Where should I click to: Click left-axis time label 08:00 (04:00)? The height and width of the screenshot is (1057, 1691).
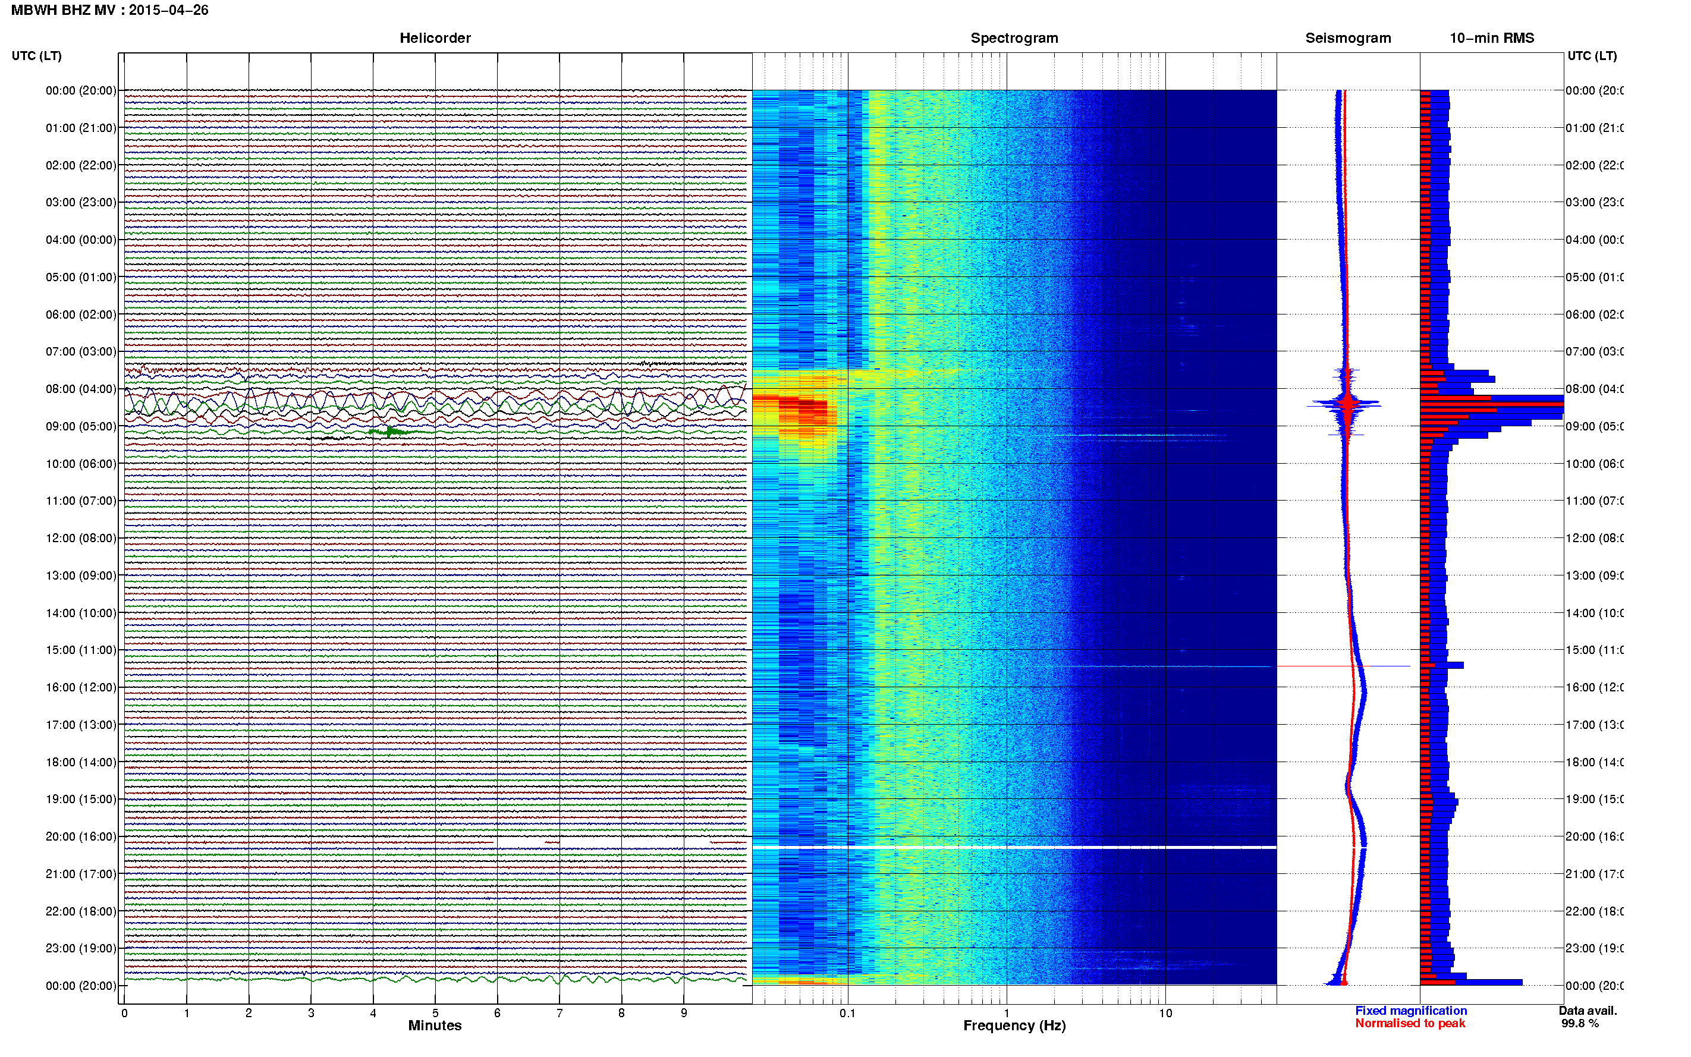[x=81, y=389]
